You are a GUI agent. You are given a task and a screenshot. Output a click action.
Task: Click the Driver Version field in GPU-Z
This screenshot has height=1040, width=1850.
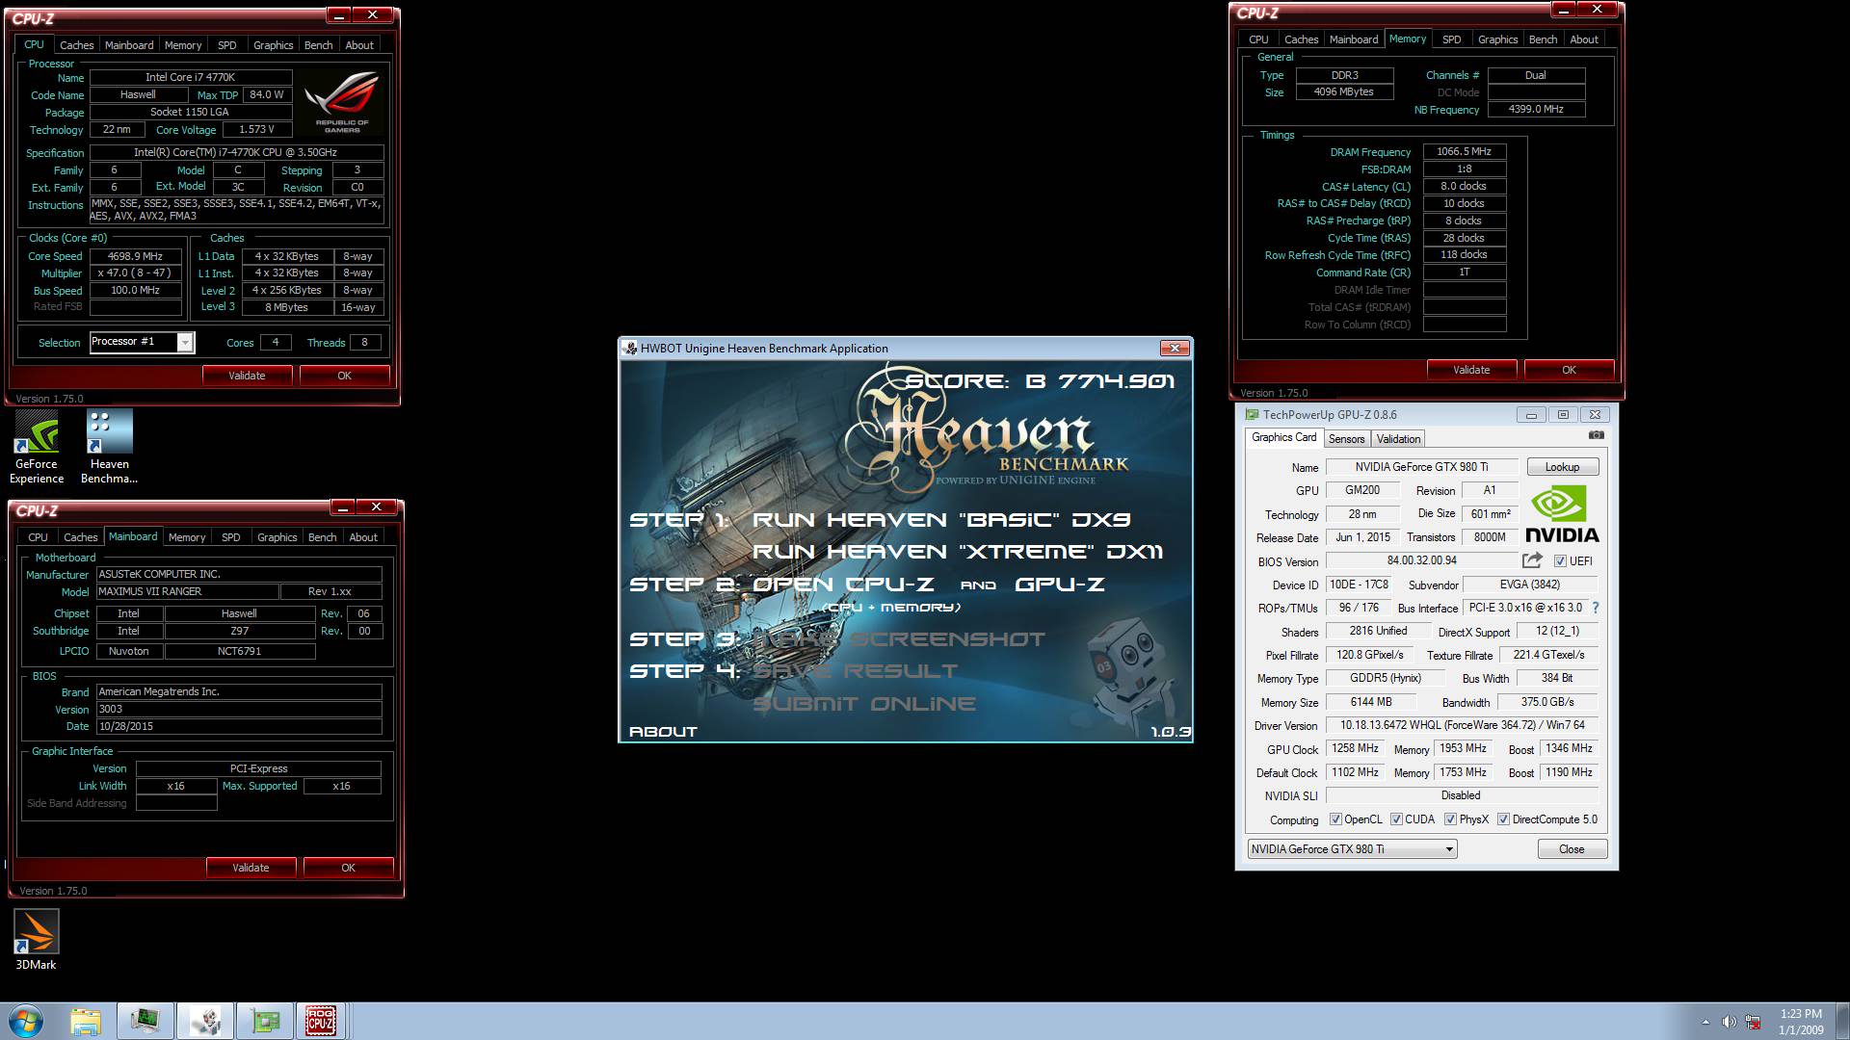(1462, 725)
